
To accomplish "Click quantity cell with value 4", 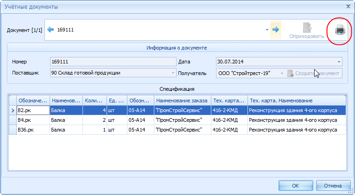I will point(94,110).
